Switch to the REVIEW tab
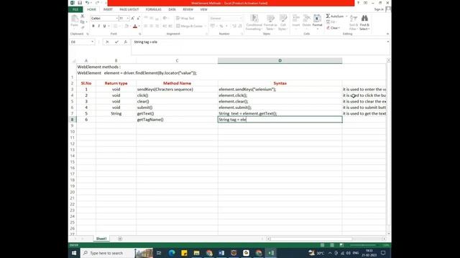This screenshot has height=258, width=460. click(x=188, y=9)
